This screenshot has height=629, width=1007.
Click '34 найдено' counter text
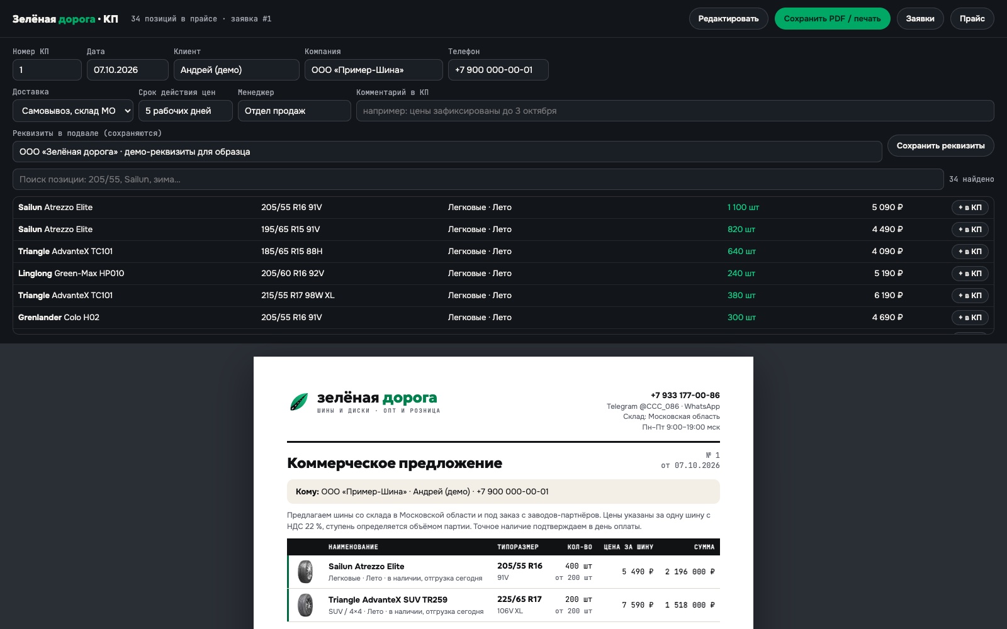[x=972, y=179]
